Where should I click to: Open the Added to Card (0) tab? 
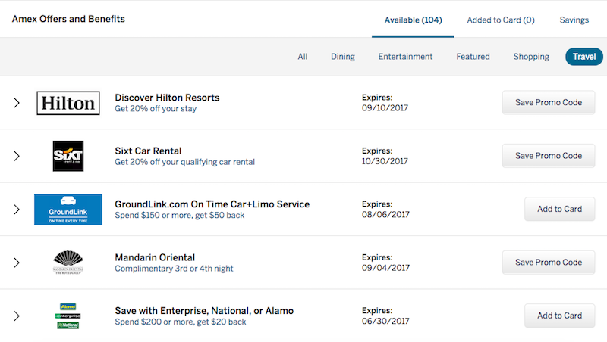[x=501, y=20]
